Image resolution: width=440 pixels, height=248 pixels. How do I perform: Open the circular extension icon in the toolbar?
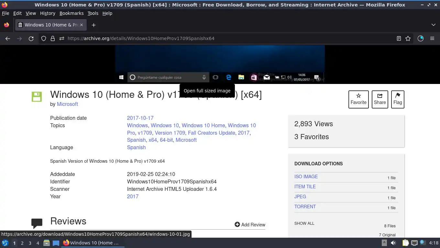pyautogui.click(x=421, y=38)
